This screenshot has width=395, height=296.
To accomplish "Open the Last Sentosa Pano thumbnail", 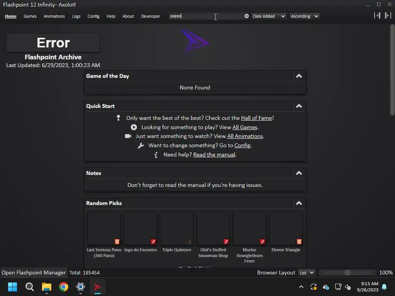I will pyautogui.click(x=104, y=229).
